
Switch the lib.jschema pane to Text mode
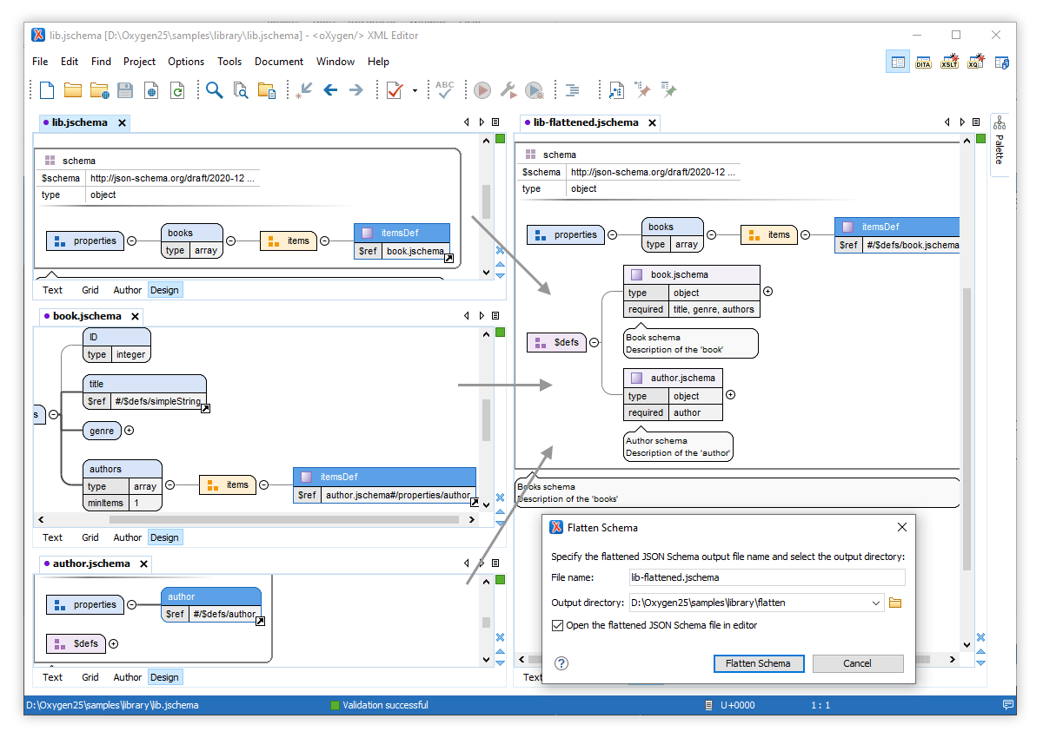coord(53,290)
